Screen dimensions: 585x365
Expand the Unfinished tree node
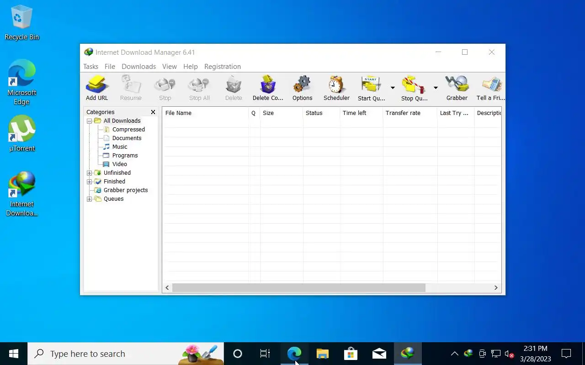tap(90, 173)
